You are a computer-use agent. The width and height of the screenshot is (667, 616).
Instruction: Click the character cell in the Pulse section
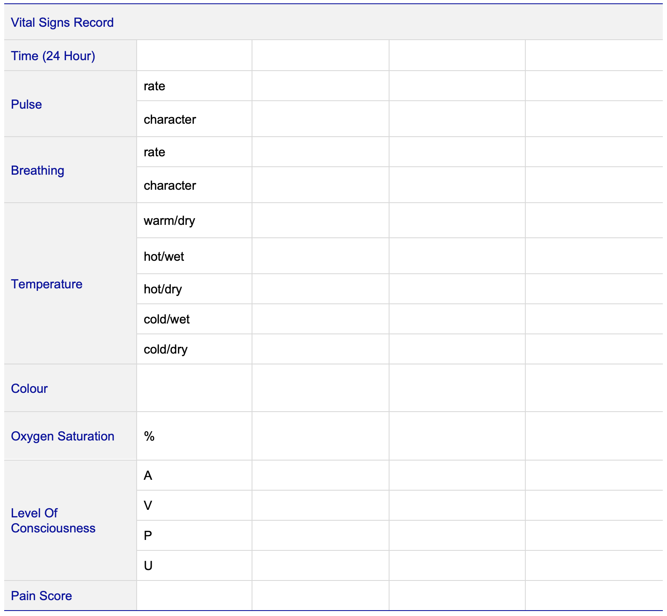170,120
